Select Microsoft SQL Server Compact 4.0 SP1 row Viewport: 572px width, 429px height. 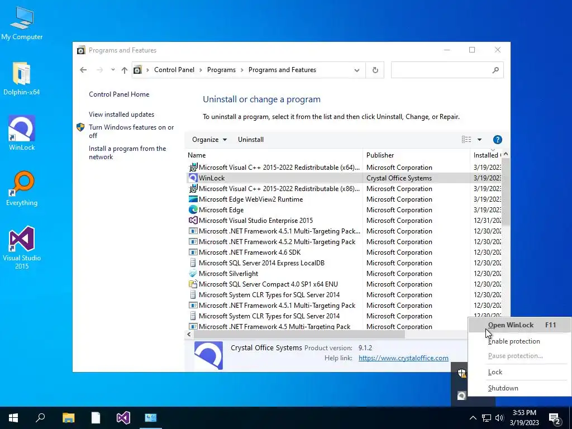coord(344,284)
